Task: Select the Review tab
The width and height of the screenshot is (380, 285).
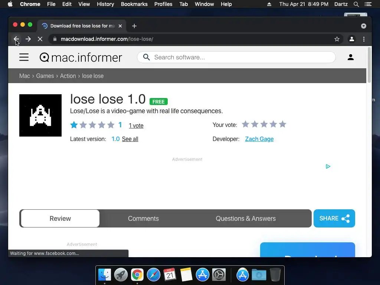Action: point(60,218)
